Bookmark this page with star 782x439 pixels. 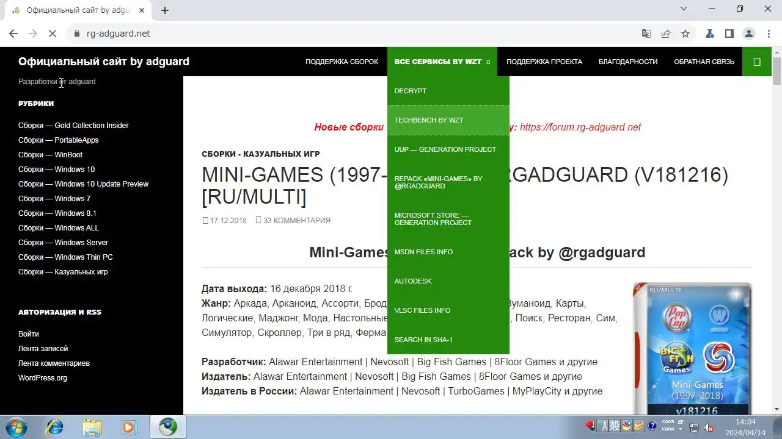click(685, 34)
